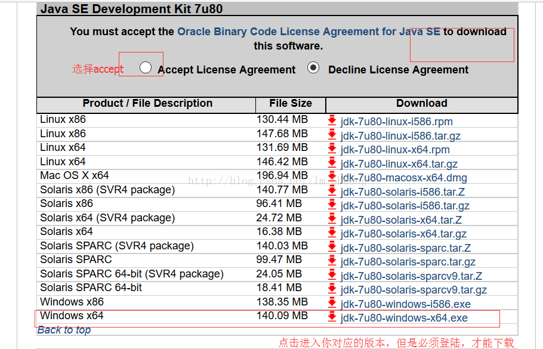Open jdk-7u80-solaris-sparc.tar.gz link

coord(408,262)
